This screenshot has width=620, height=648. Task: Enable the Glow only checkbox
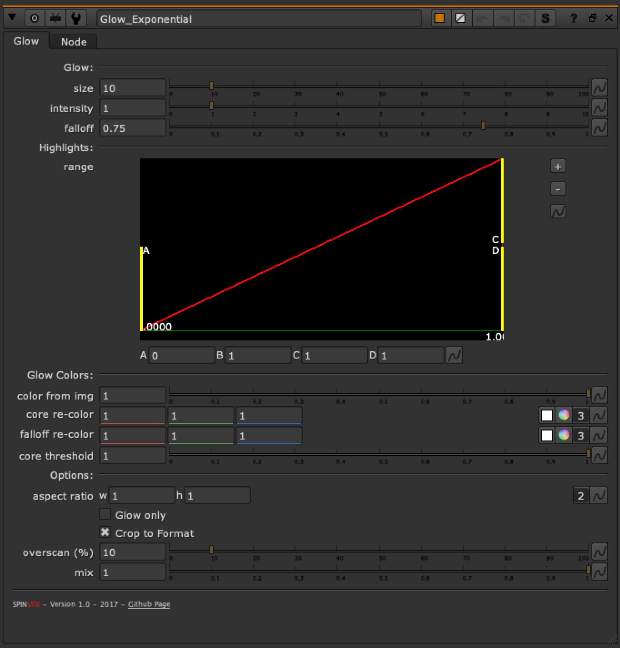point(105,514)
